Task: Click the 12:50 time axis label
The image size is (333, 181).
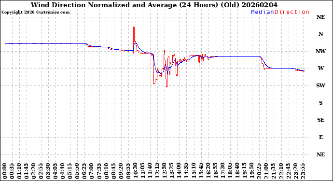Action: click(165, 171)
